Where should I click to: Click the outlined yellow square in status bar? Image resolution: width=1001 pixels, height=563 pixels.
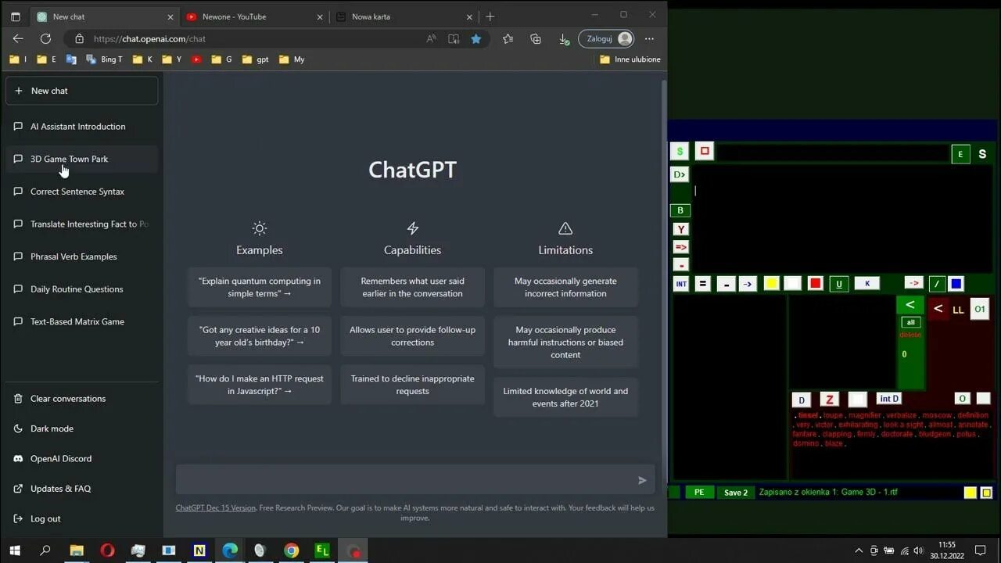click(x=986, y=493)
